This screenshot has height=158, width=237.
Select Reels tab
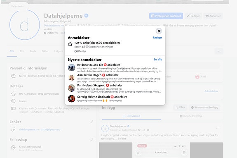[x=33, y=51]
